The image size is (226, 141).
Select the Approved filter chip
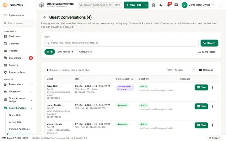(85, 52)
